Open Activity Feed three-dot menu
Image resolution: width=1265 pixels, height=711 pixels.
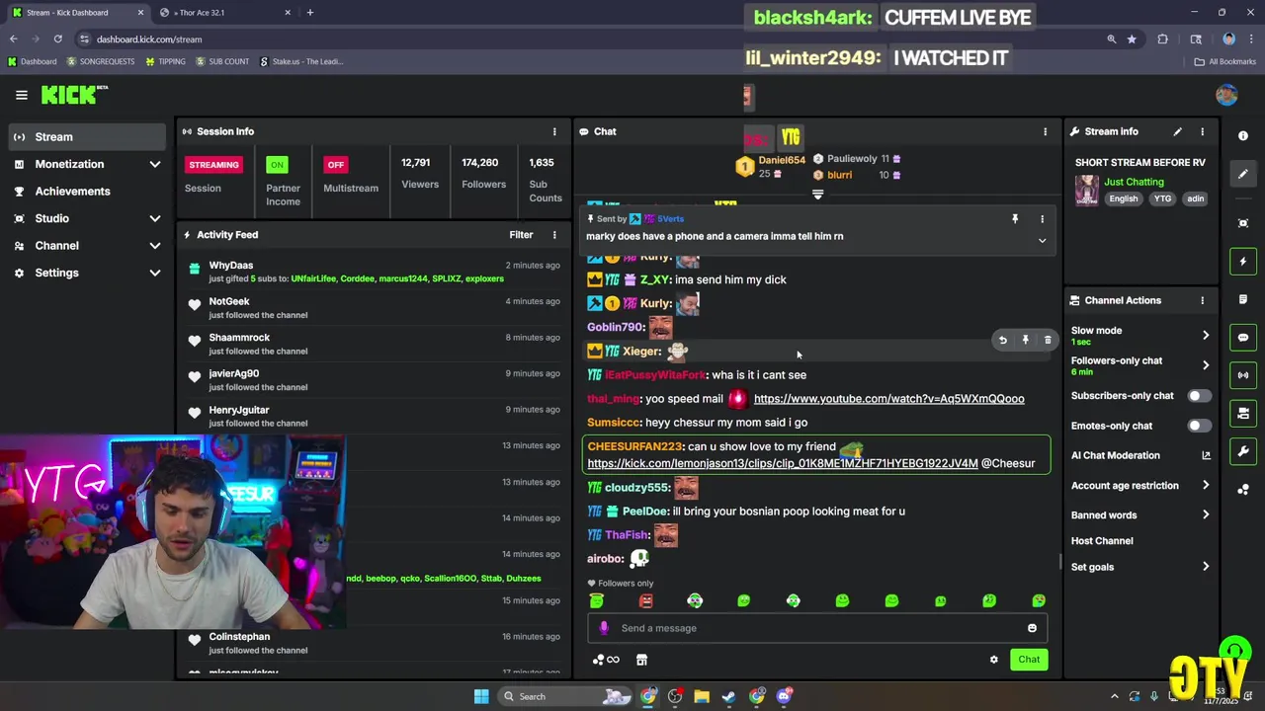click(554, 235)
